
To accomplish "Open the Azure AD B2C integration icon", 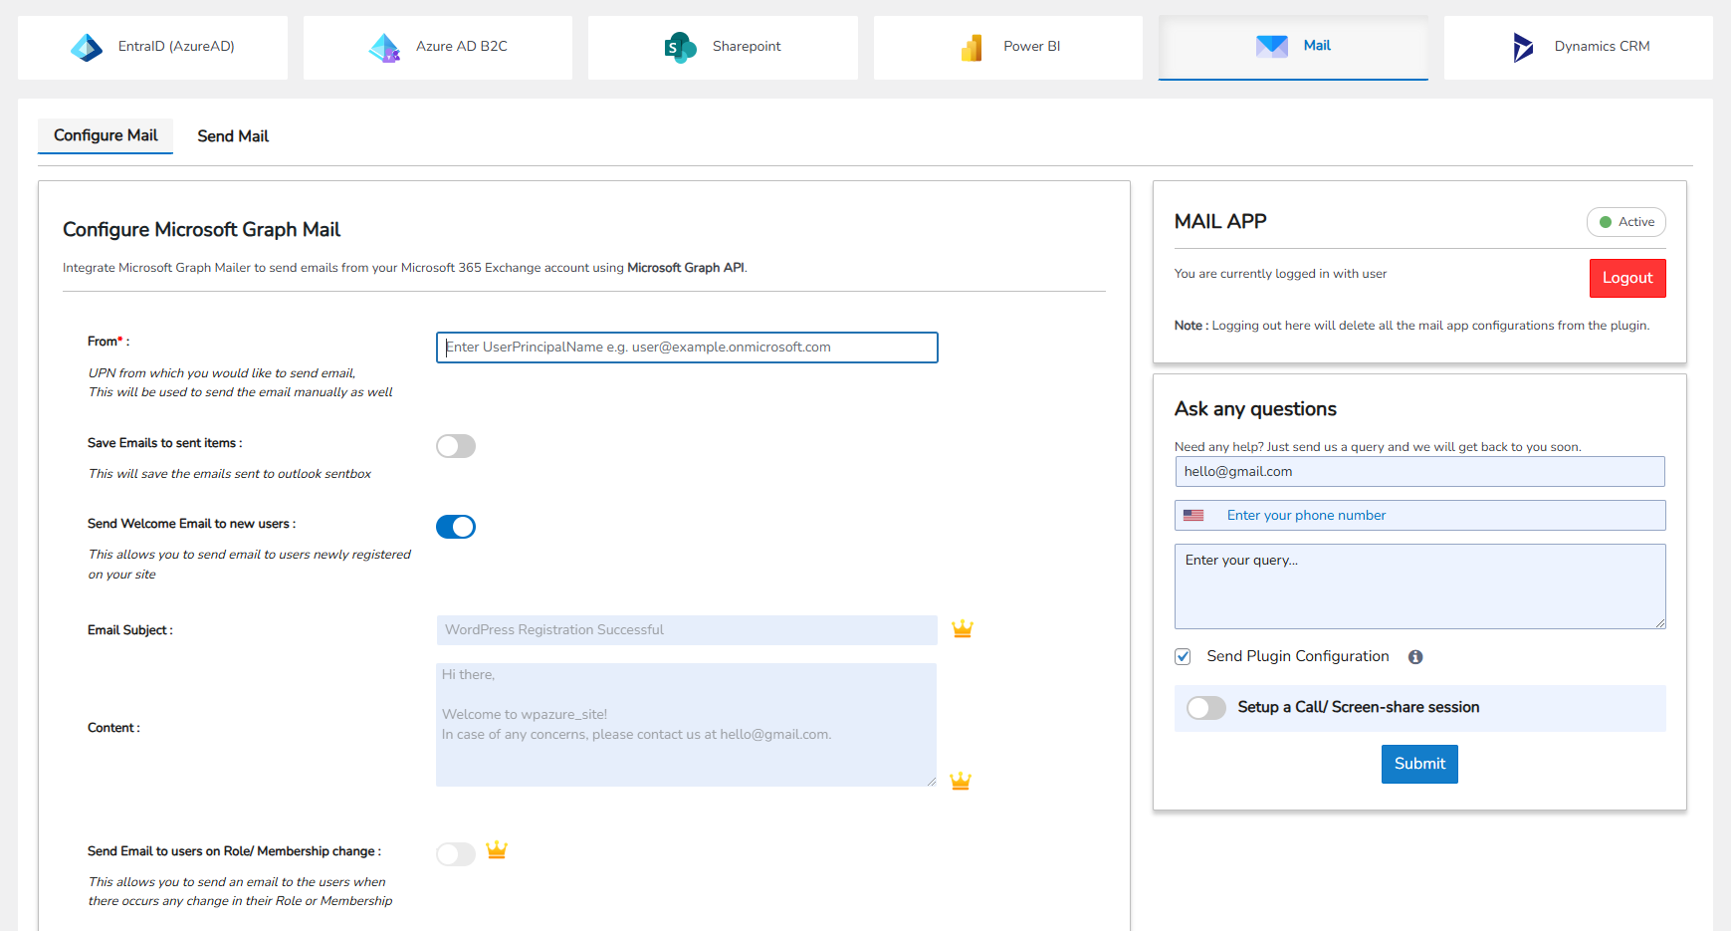I will point(383,46).
